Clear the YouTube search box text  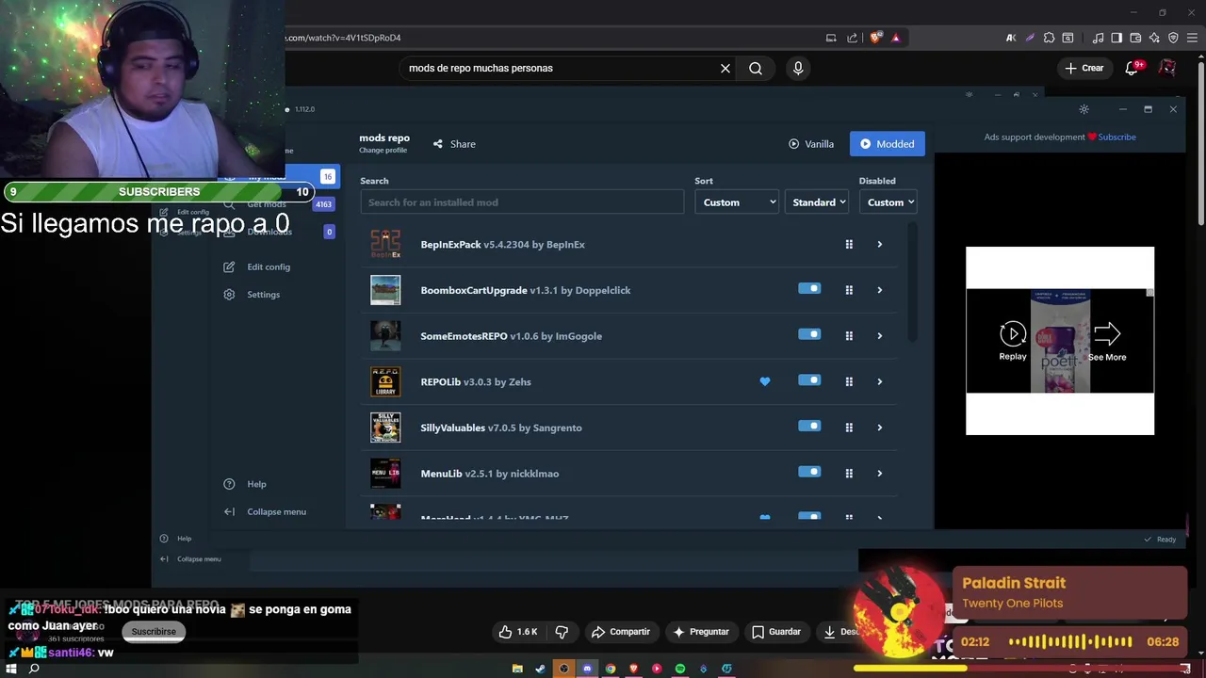tap(725, 68)
